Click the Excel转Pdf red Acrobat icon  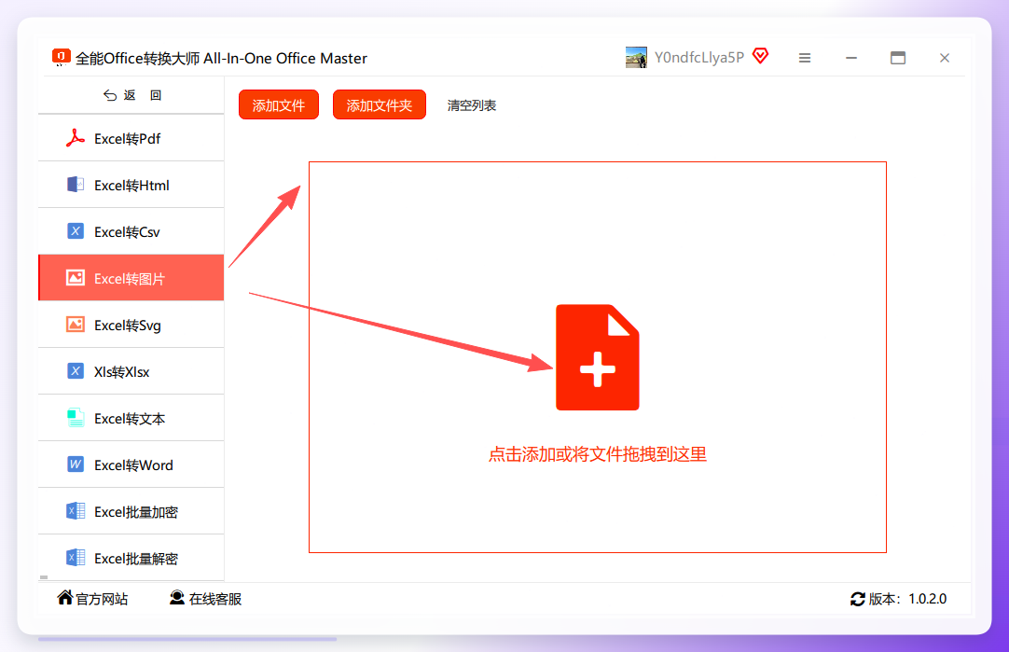76,138
